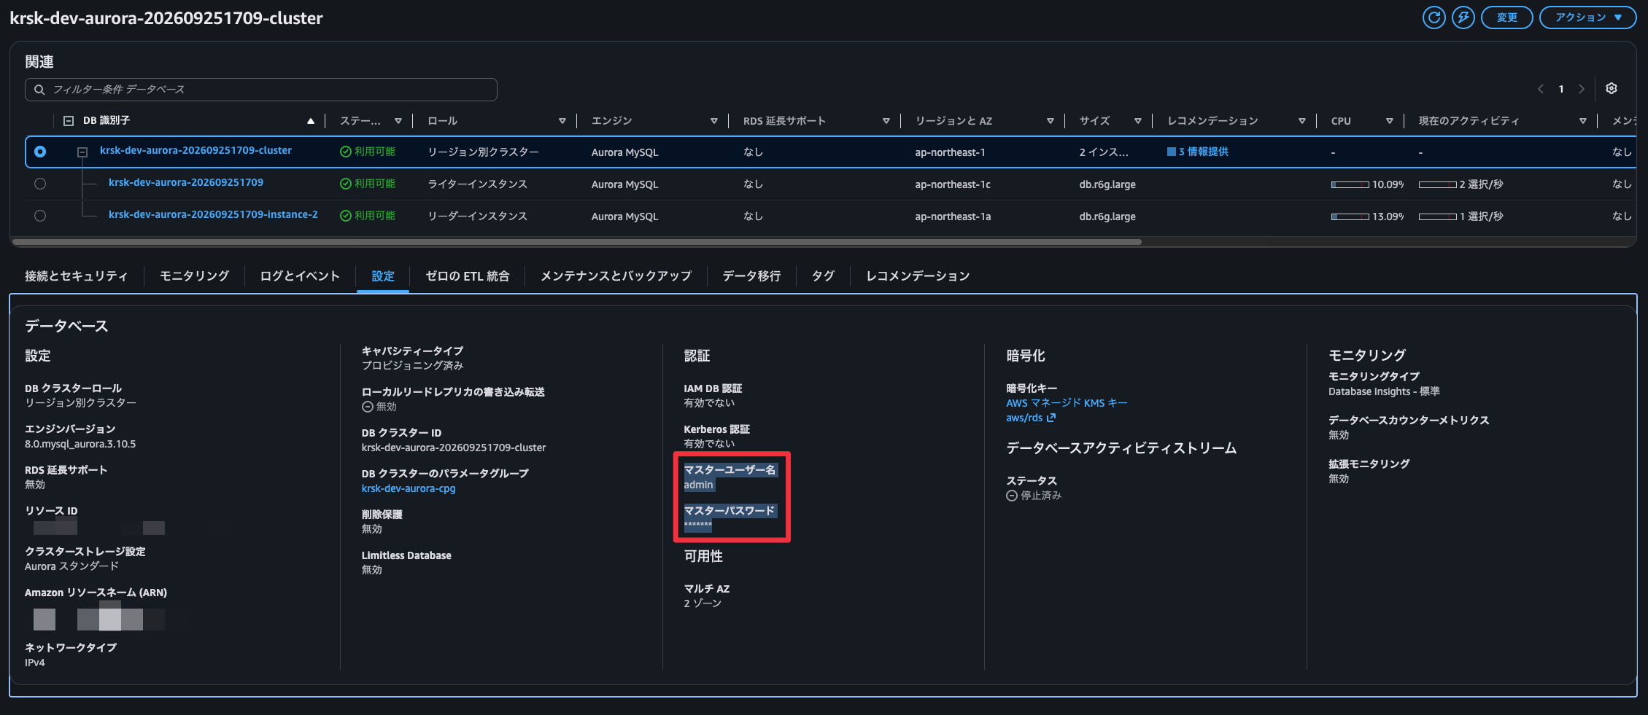Viewport: 1648px width, 715px height.
Task: Click the search magnifier icon in filter box
Action: point(39,90)
